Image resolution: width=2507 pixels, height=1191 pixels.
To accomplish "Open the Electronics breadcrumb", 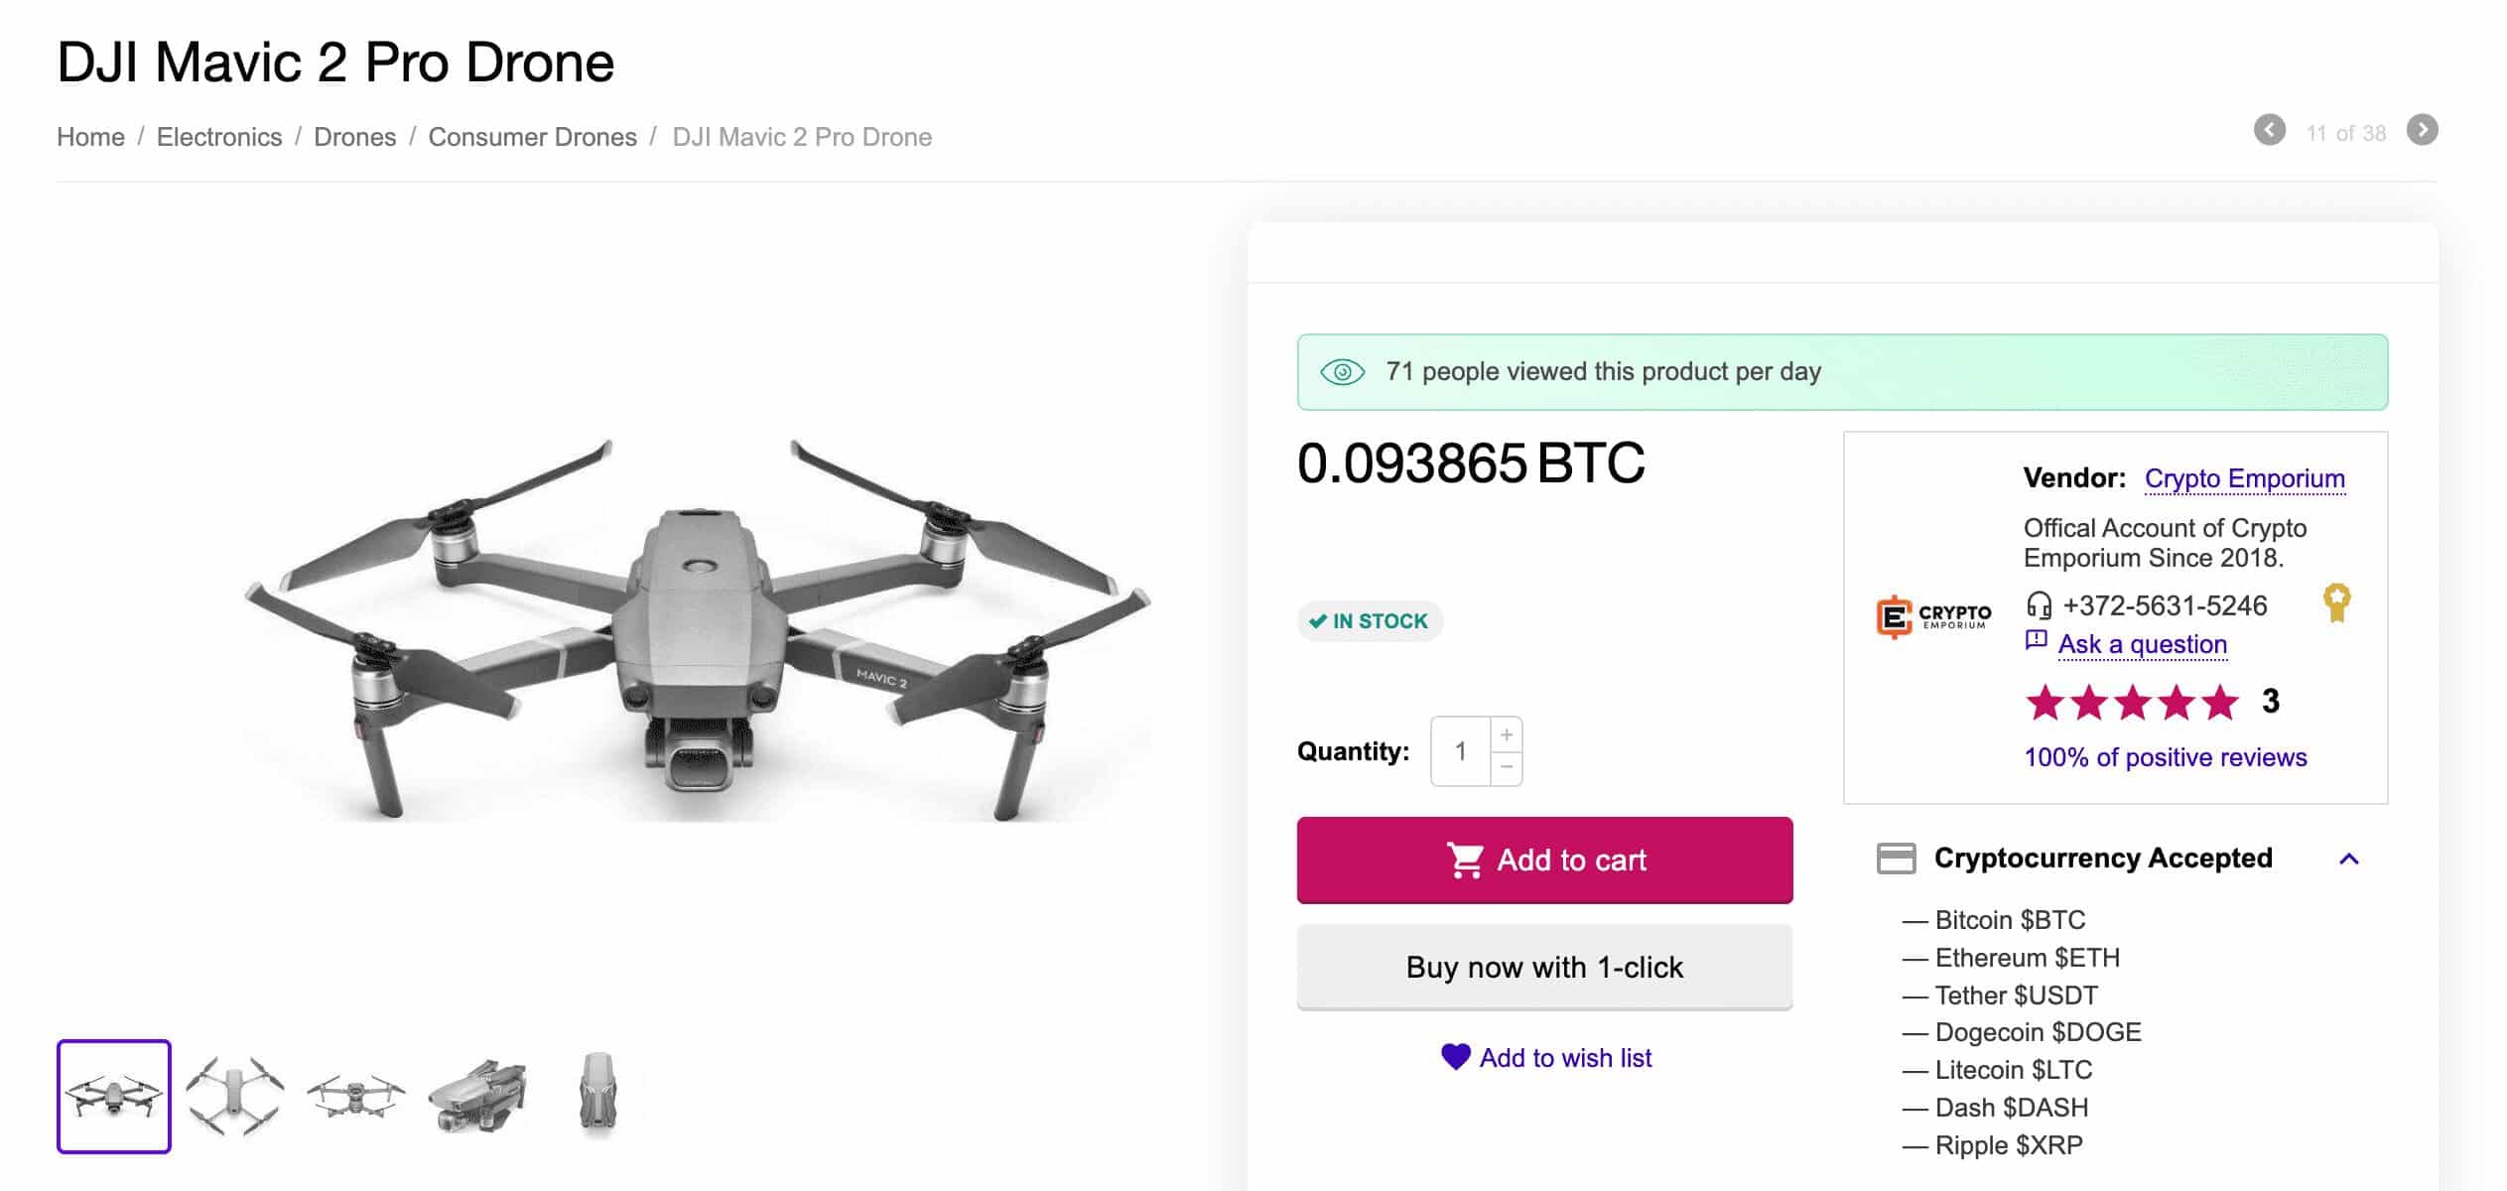I will coord(219,137).
